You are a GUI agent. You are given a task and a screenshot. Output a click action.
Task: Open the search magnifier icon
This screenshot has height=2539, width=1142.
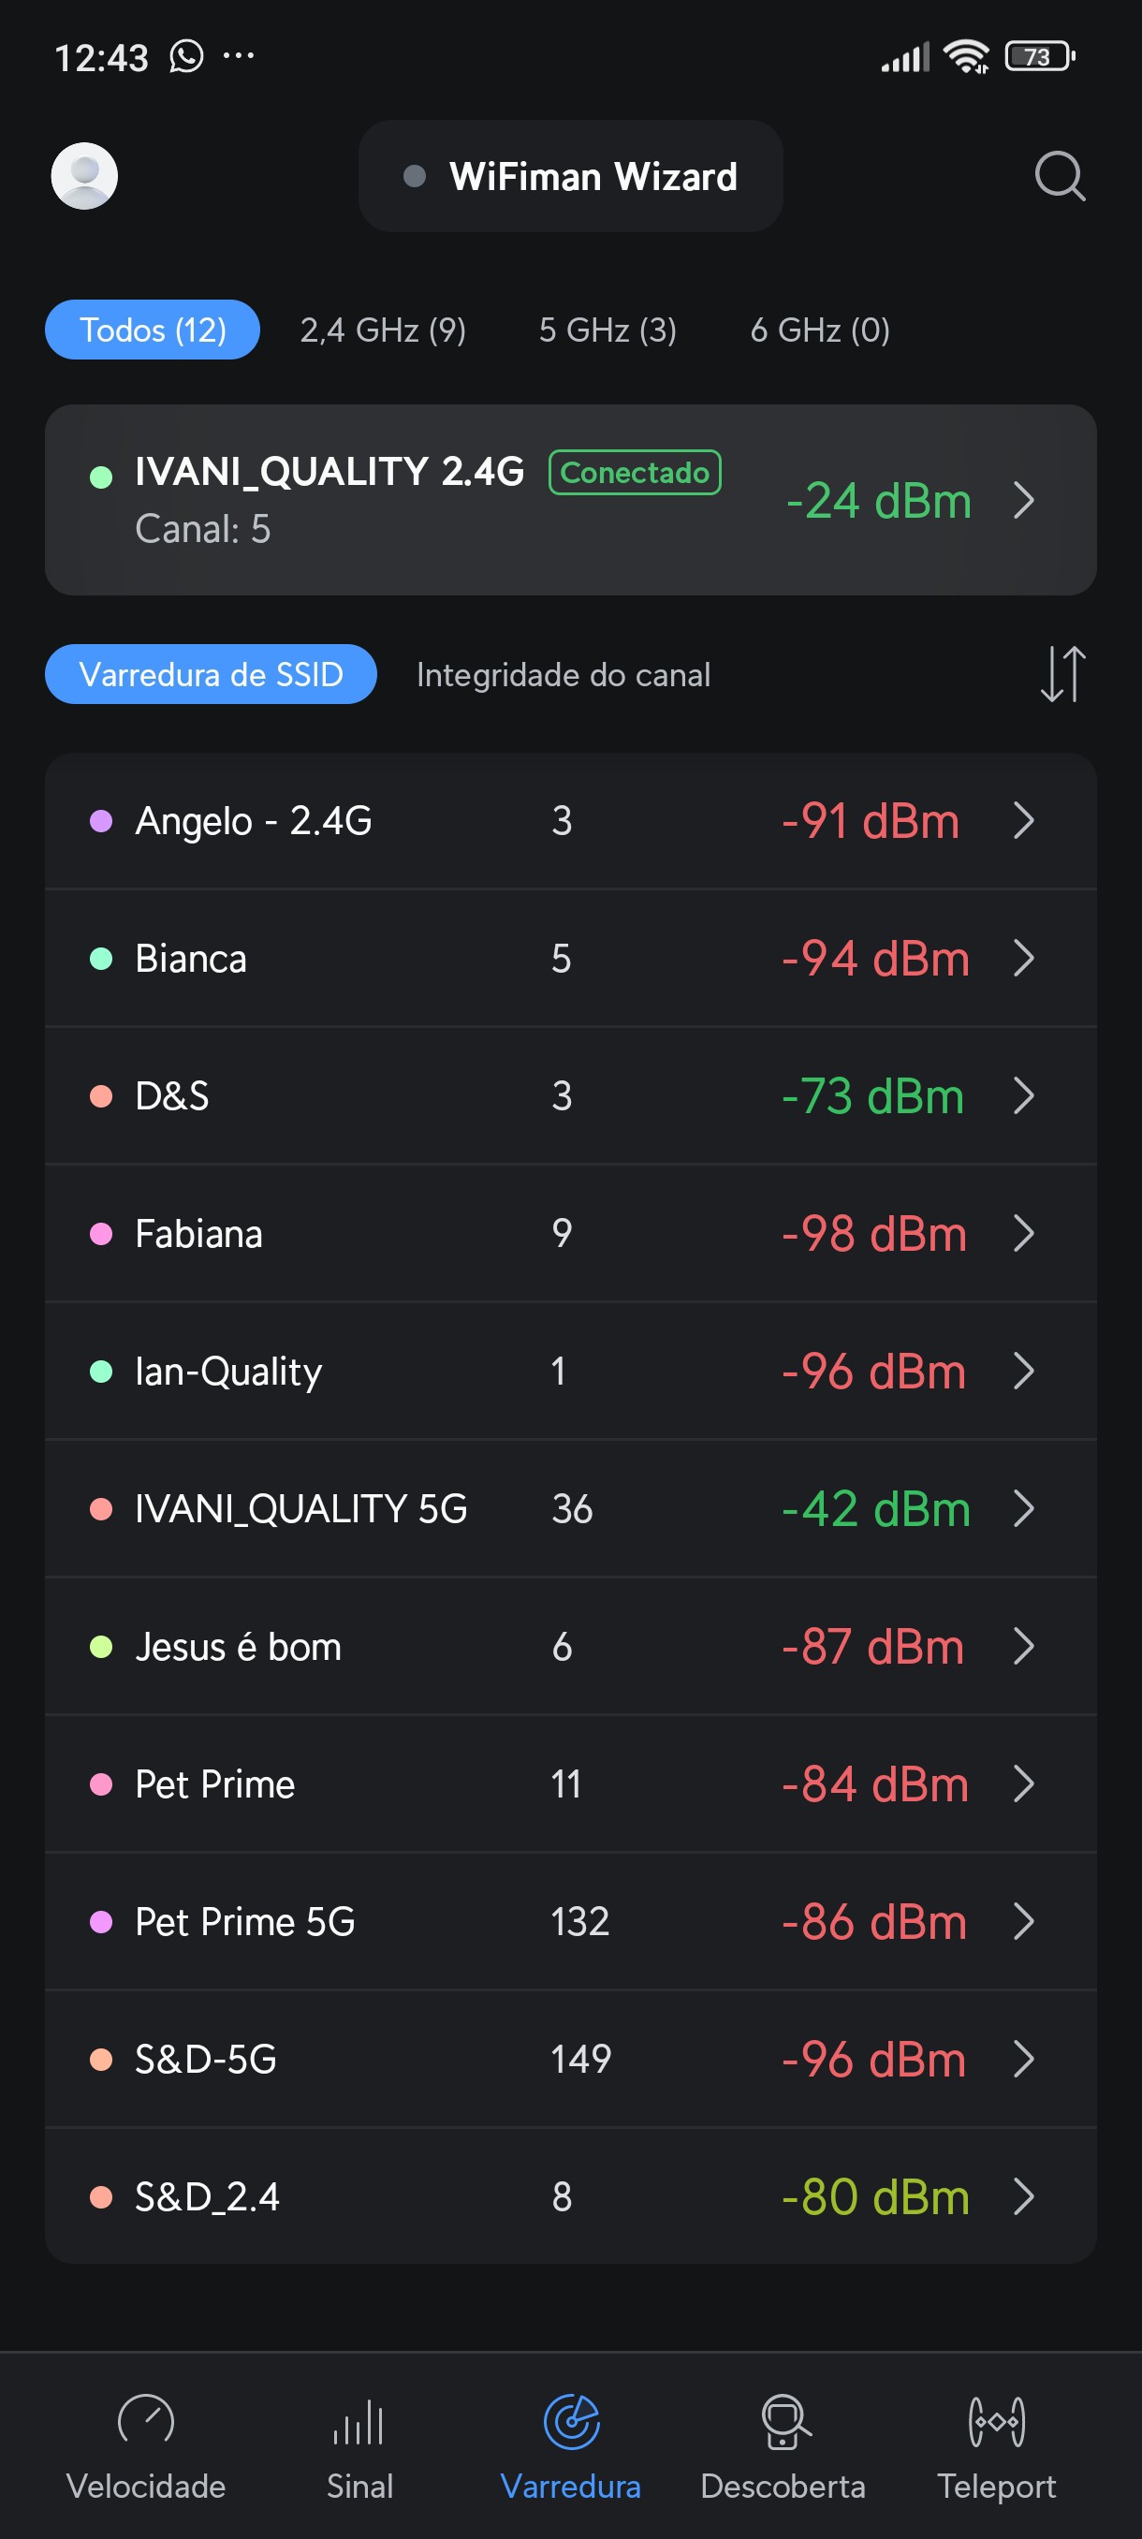(x=1060, y=176)
